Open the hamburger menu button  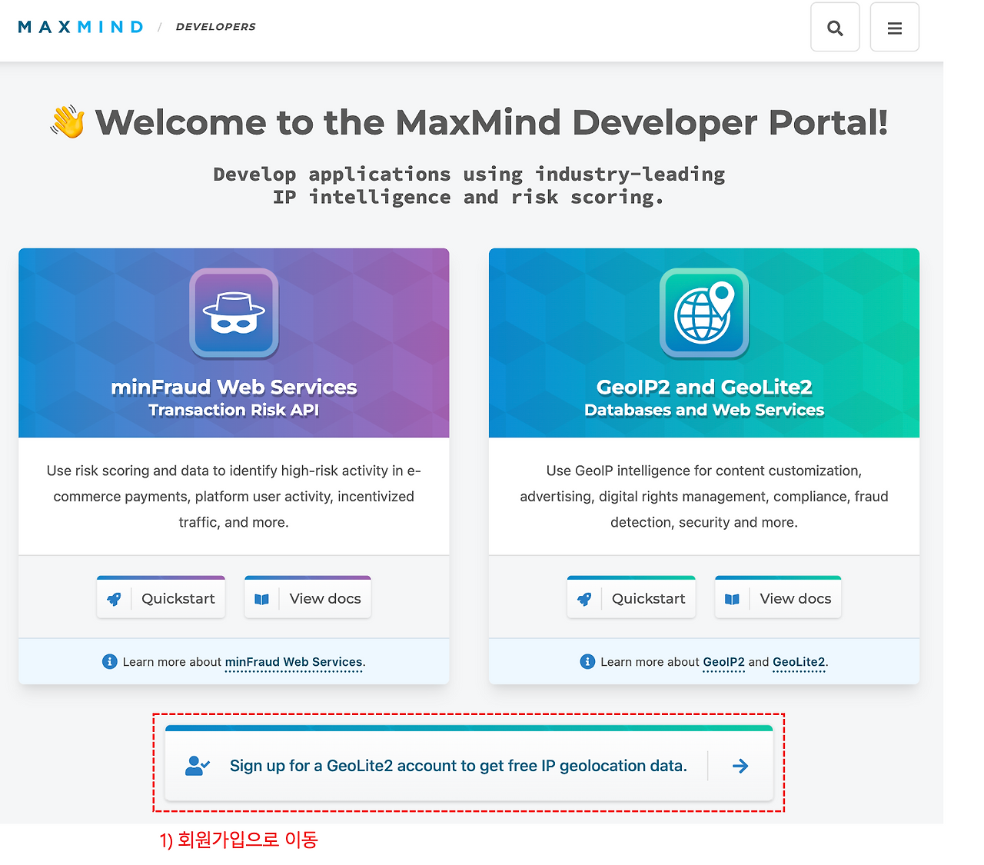tap(894, 28)
